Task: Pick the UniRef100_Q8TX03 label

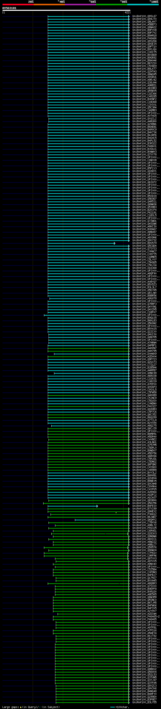Action: [x=144, y=558]
